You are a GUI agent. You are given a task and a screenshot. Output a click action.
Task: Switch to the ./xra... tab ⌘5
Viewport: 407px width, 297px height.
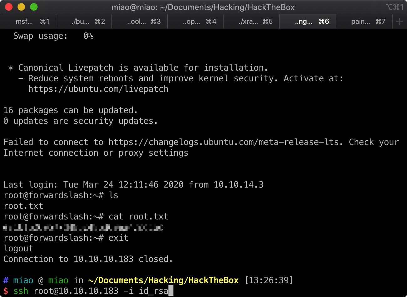pos(251,21)
